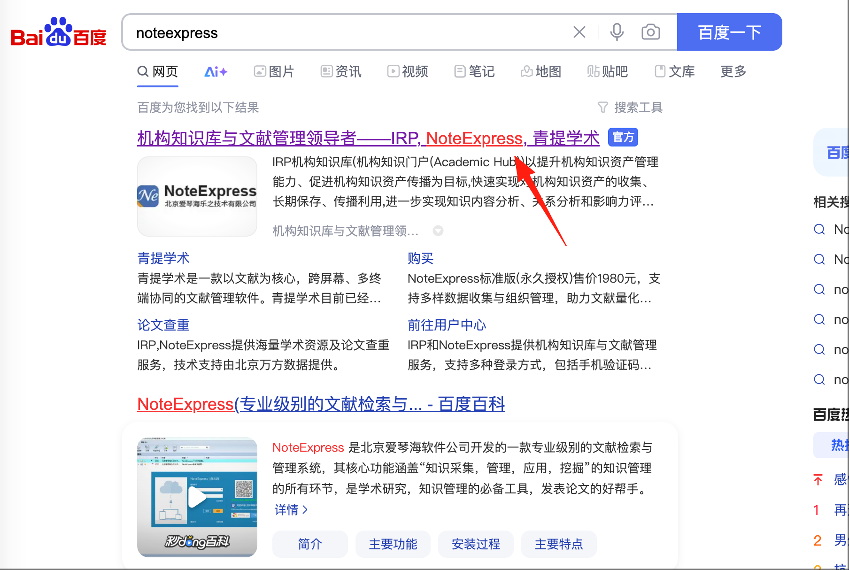This screenshot has height=570, width=849.
Task: Open the 青提学术 sublink
Action: click(x=163, y=258)
